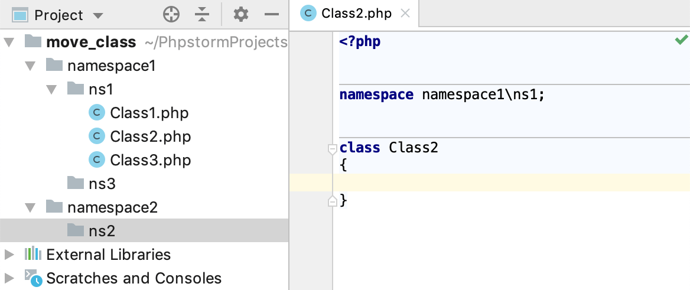Screen dimensions: 690x290
Task: Collapse the ns1 folder
Action: (x=51, y=89)
